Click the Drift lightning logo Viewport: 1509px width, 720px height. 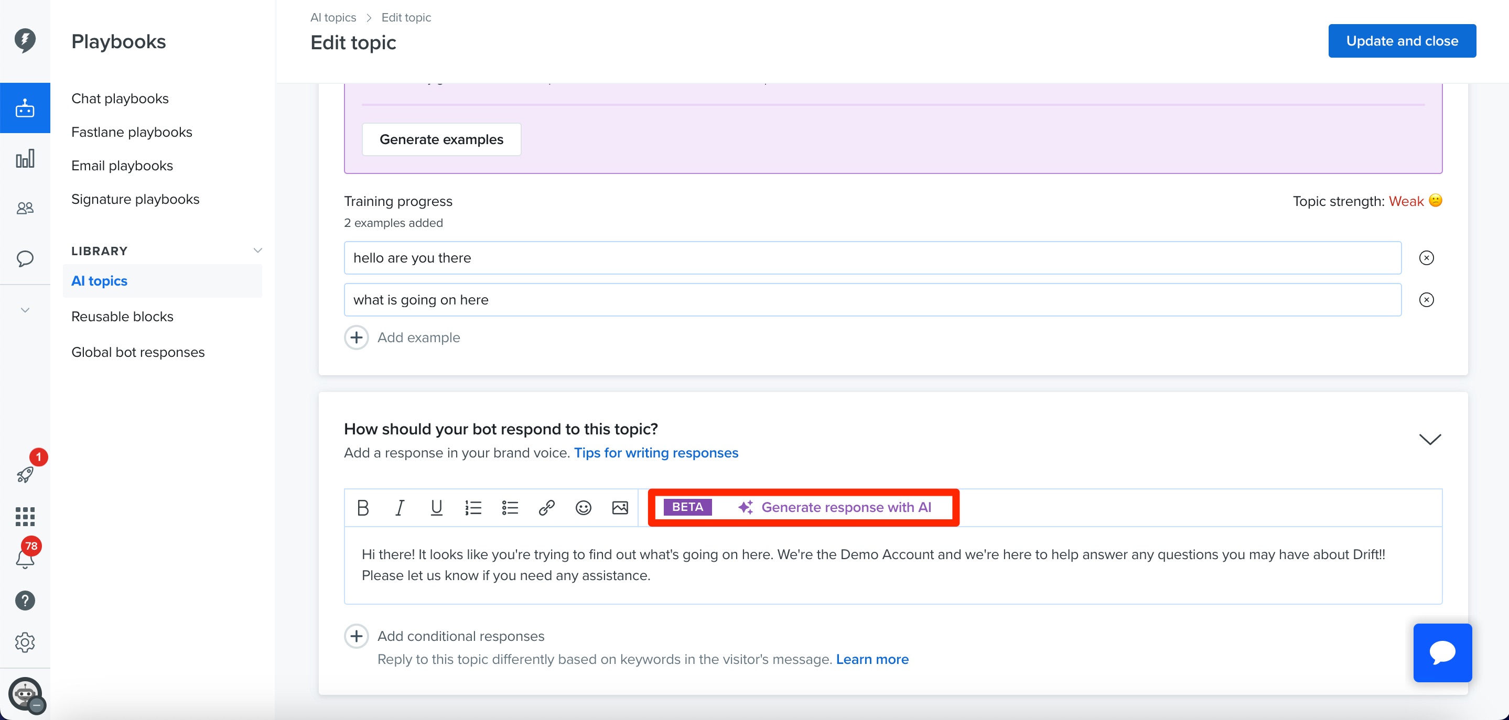coord(25,40)
